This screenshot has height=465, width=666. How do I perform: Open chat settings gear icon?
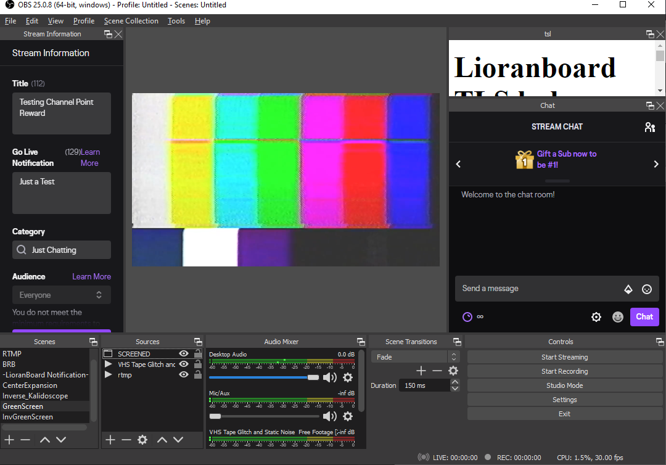(x=596, y=317)
